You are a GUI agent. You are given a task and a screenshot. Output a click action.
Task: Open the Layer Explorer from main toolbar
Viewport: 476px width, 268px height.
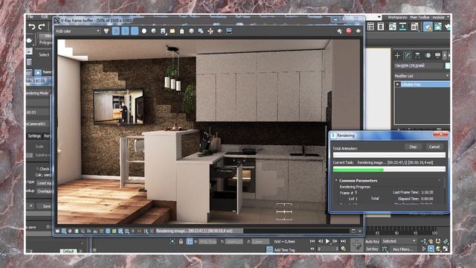(x=380, y=27)
